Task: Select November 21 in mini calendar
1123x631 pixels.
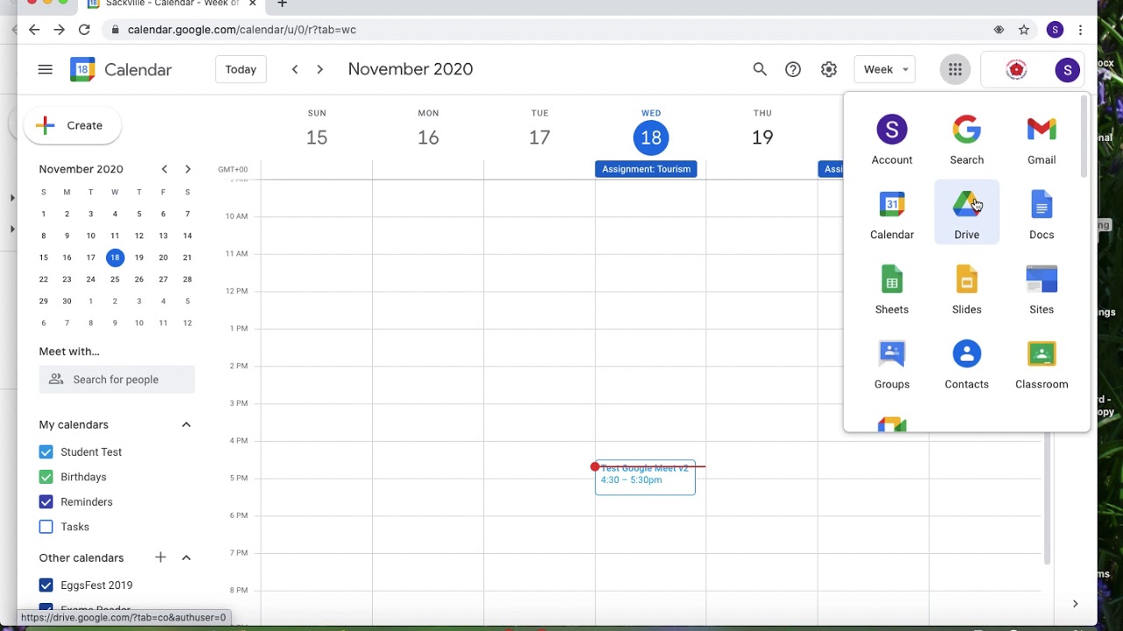Action: coord(187,258)
